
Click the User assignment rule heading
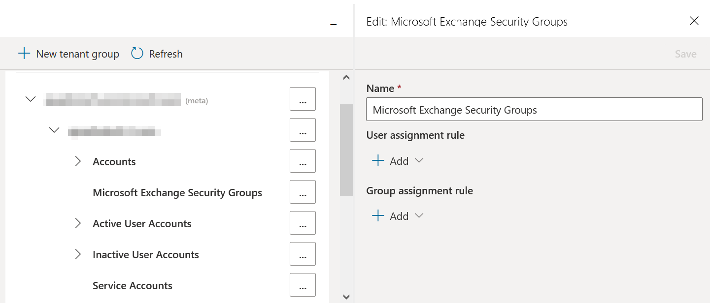pyautogui.click(x=415, y=135)
